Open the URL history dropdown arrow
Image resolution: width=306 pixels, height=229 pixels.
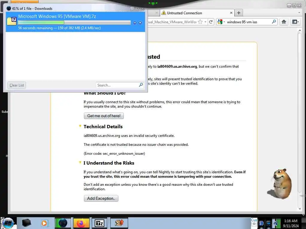(x=205, y=22)
